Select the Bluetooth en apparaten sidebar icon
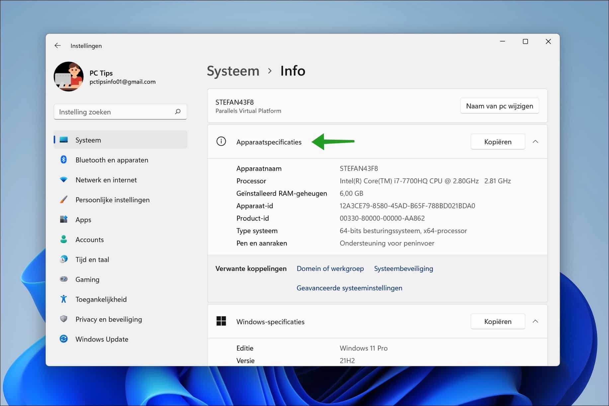 pyautogui.click(x=64, y=160)
